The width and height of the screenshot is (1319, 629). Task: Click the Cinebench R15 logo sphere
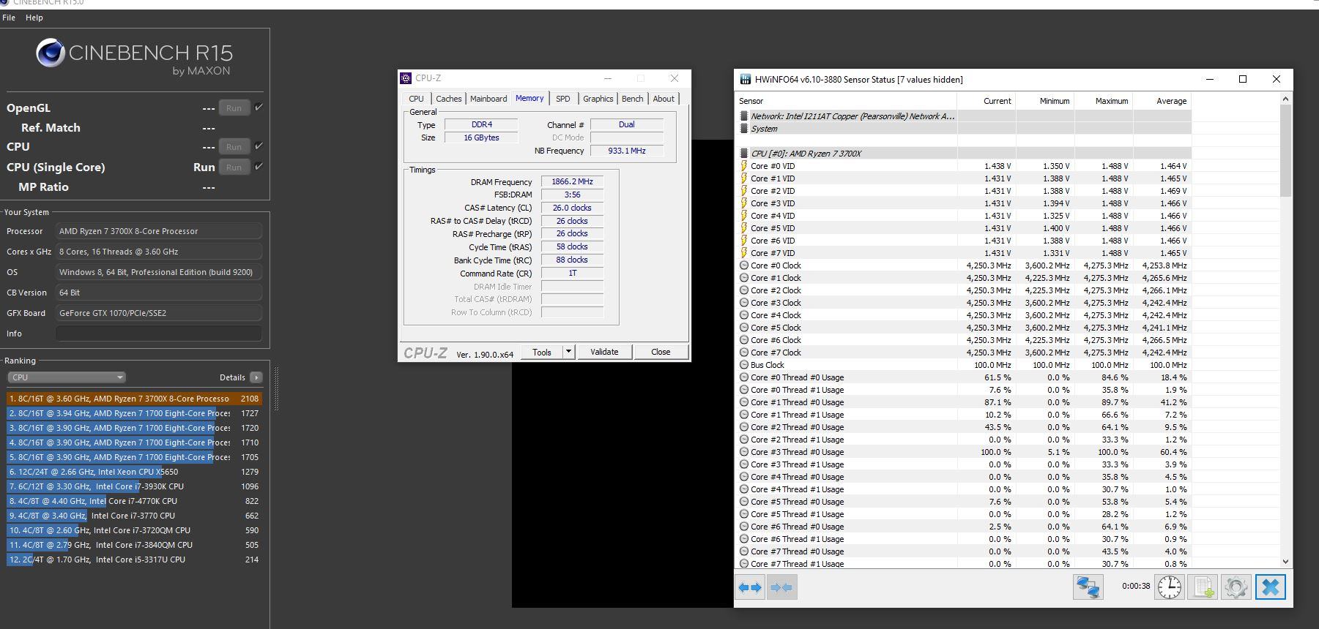(50, 53)
